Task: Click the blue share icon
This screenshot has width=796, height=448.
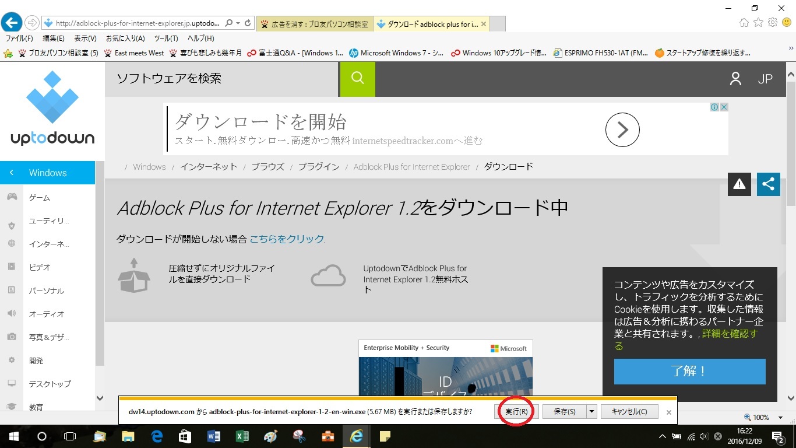Action: pos(769,184)
